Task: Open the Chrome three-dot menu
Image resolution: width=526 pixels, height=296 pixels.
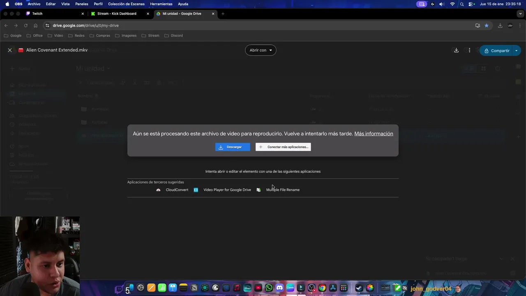Action: (x=520, y=25)
